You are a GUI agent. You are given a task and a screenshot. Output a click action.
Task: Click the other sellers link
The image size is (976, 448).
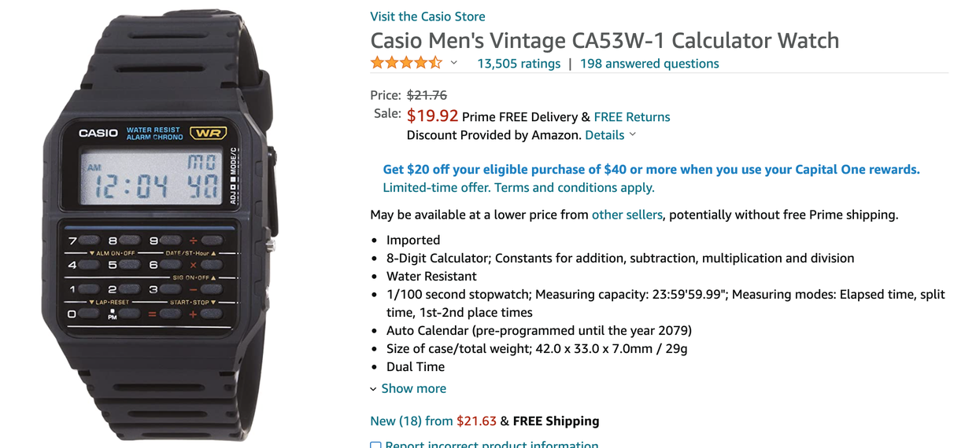pos(627,215)
